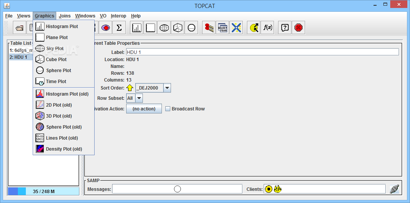Open TAP query via SELECT FROM icon

[223, 28]
